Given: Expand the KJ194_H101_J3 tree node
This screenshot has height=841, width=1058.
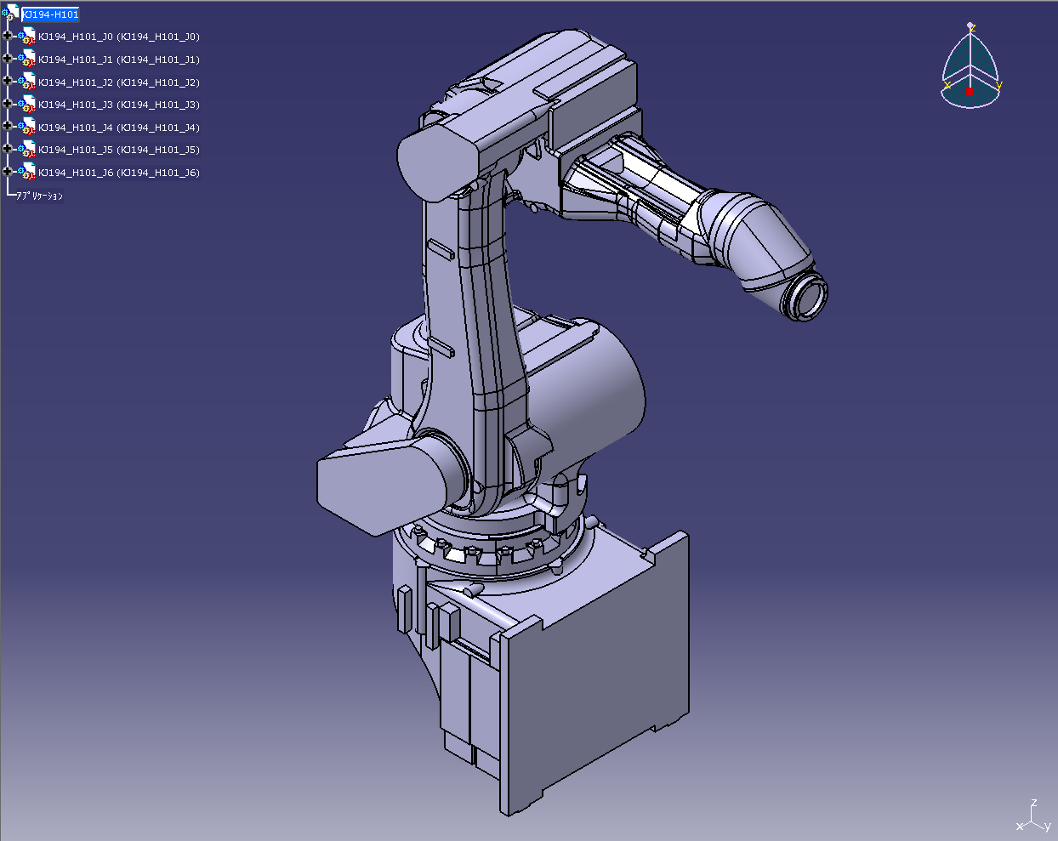Looking at the screenshot, I should pyautogui.click(x=8, y=104).
